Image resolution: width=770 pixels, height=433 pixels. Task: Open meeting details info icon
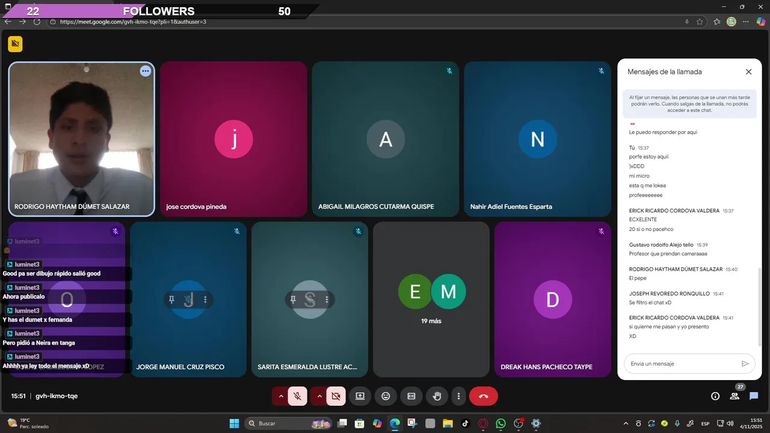pyautogui.click(x=715, y=396)
